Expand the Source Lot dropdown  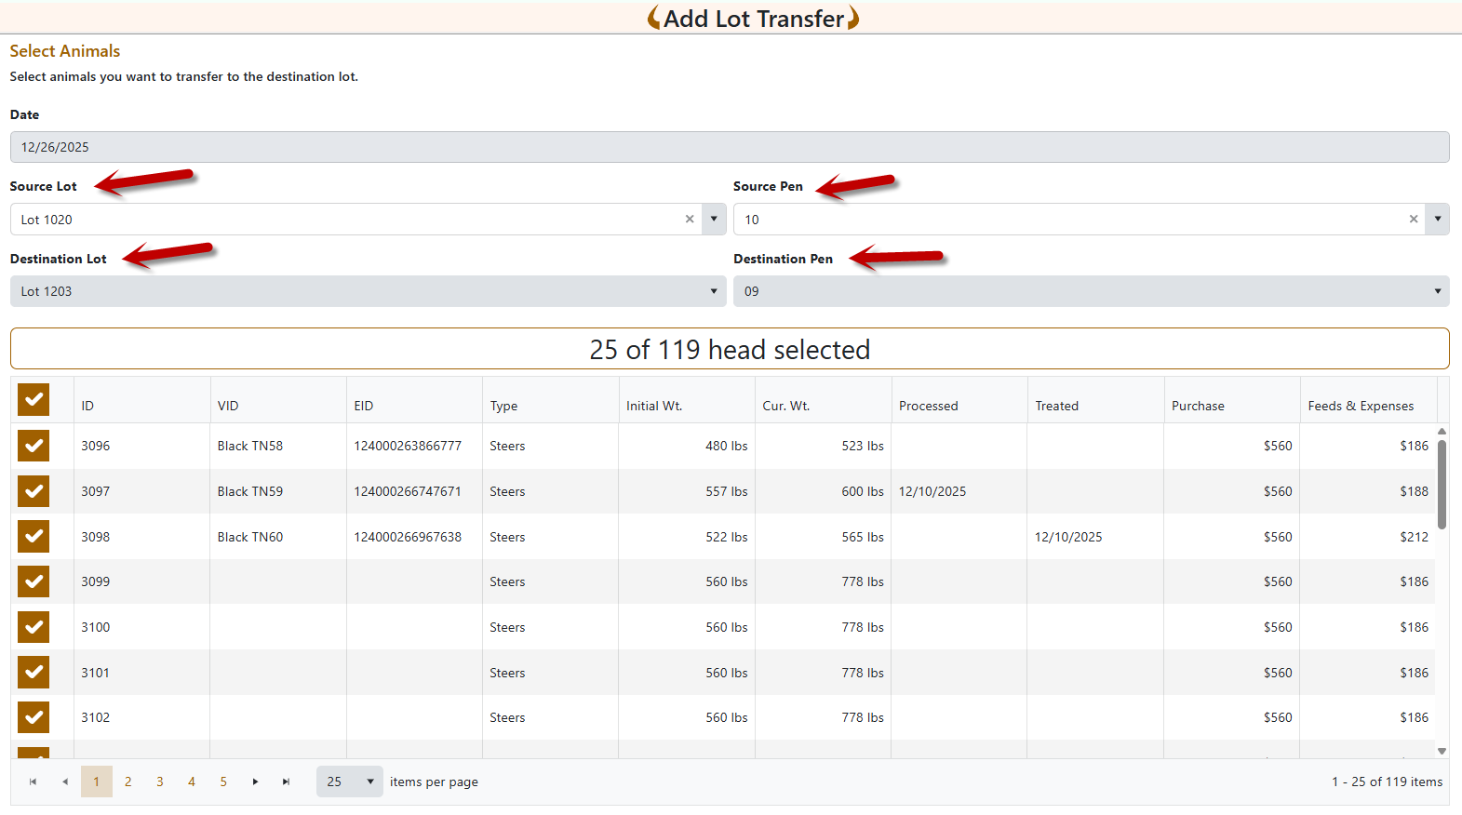click(713, 220)
